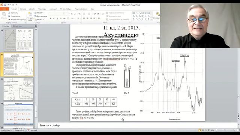Switch to the Слайды pane tab
This screenshot has height=135, width=240.
pyautogui.click(x=6, y=26)
